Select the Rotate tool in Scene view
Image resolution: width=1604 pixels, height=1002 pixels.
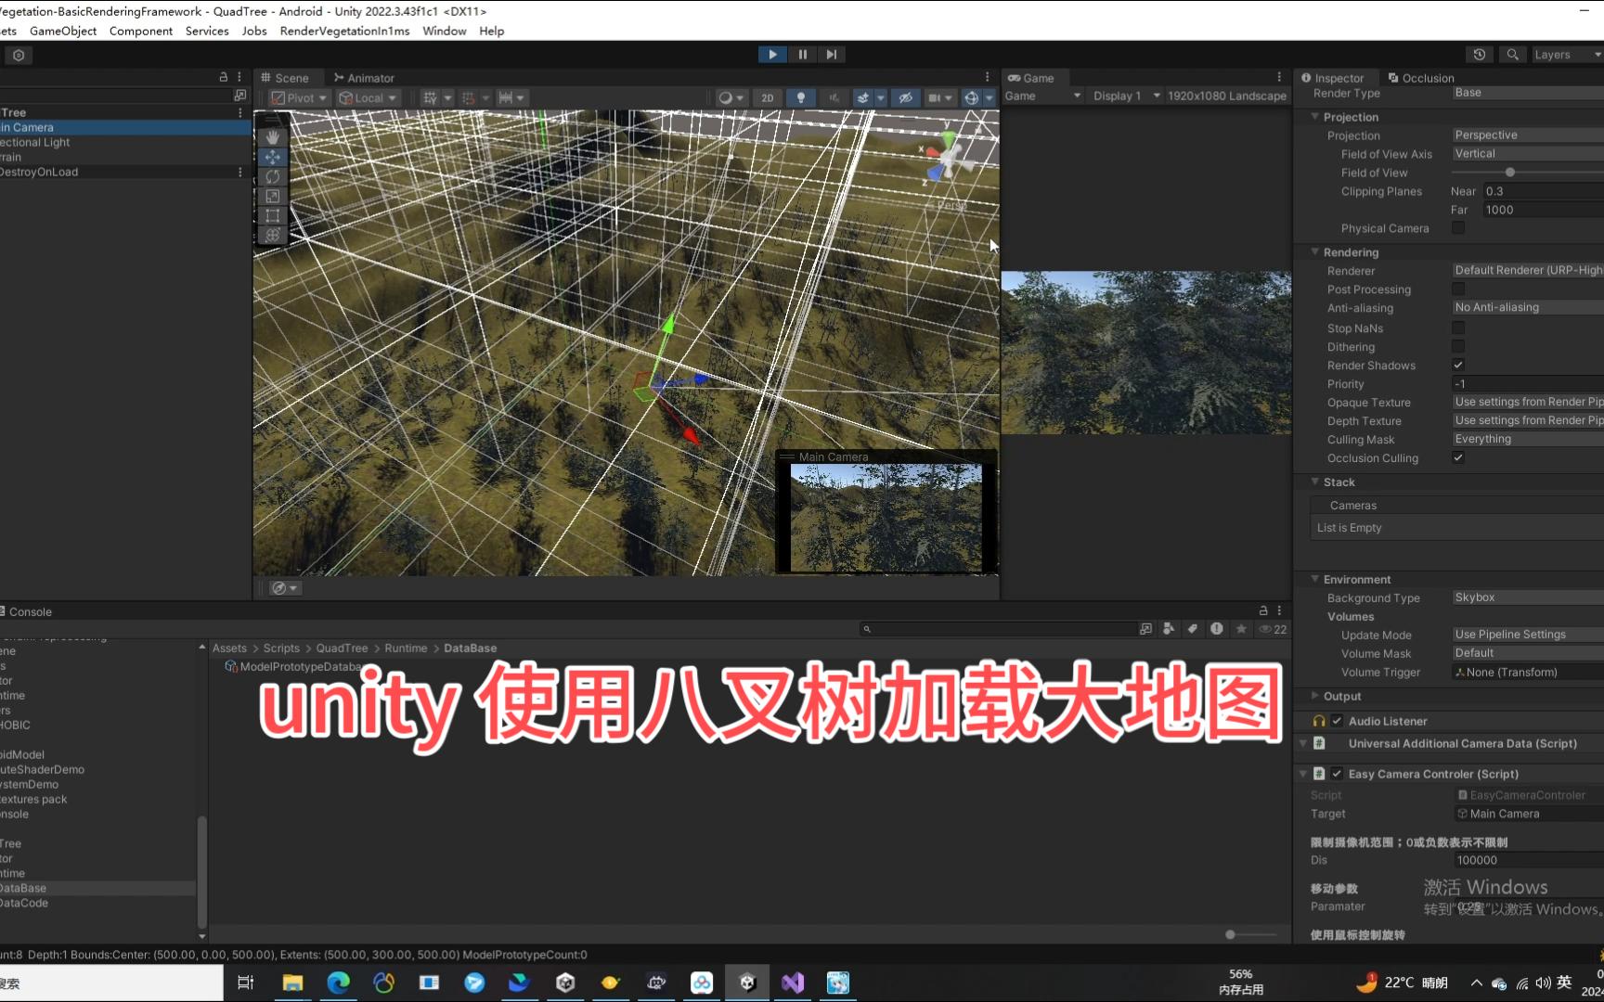click(x=272, y=176)
